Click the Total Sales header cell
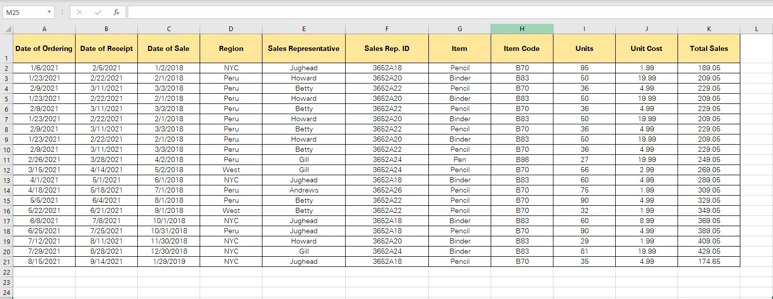The width and height of the screenshot is (773, 299). [x=708, y=48]
